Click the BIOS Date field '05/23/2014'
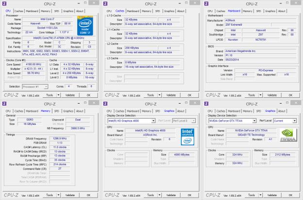The height and width of the screenshot is (200, 303). [260, 60]
